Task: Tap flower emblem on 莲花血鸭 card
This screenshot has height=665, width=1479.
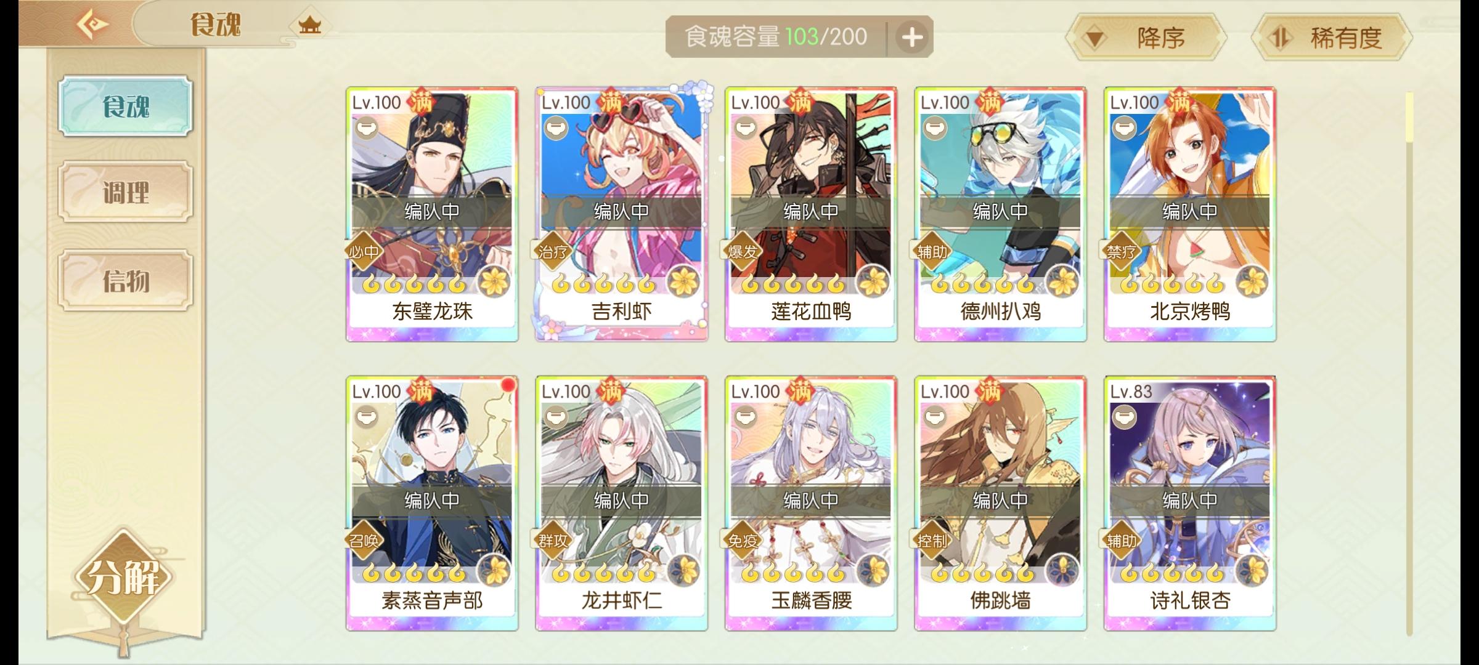Action: click(x=873, y=283)
